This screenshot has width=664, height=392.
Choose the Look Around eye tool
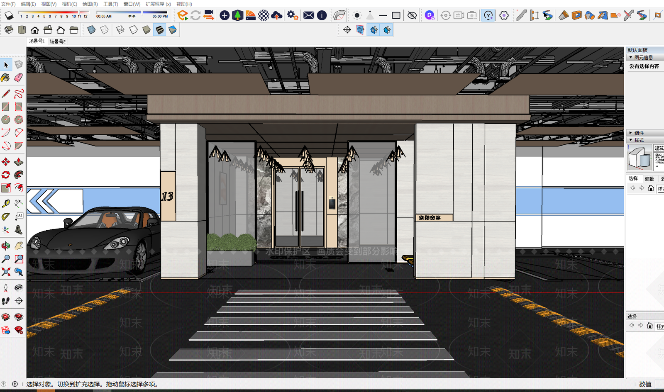(x=19, y=287)
